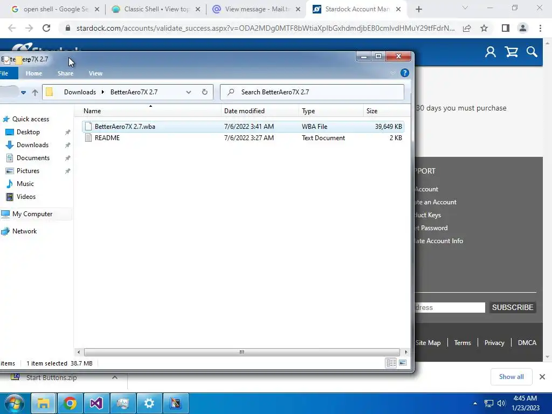The height and width of the screenshot is (414, 552).
Task: Expand the Explorer ribbon chevron
Action: point(392,73)
